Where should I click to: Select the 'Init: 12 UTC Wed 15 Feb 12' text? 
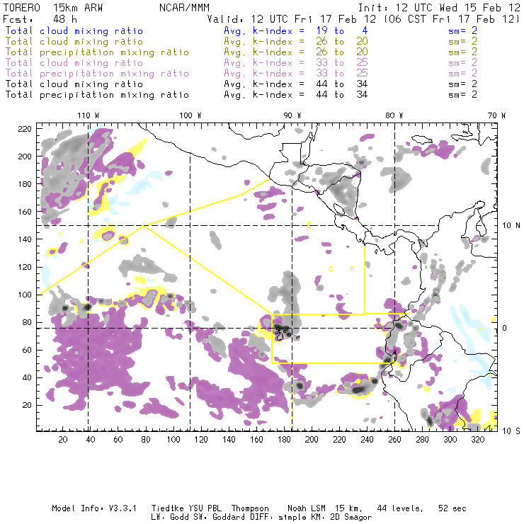[439, 8]
